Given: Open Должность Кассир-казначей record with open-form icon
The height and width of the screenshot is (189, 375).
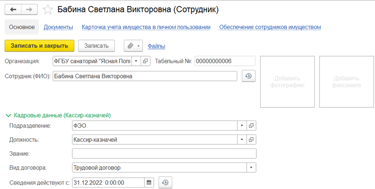Looking at the screenshot, I should coord(251,140).
